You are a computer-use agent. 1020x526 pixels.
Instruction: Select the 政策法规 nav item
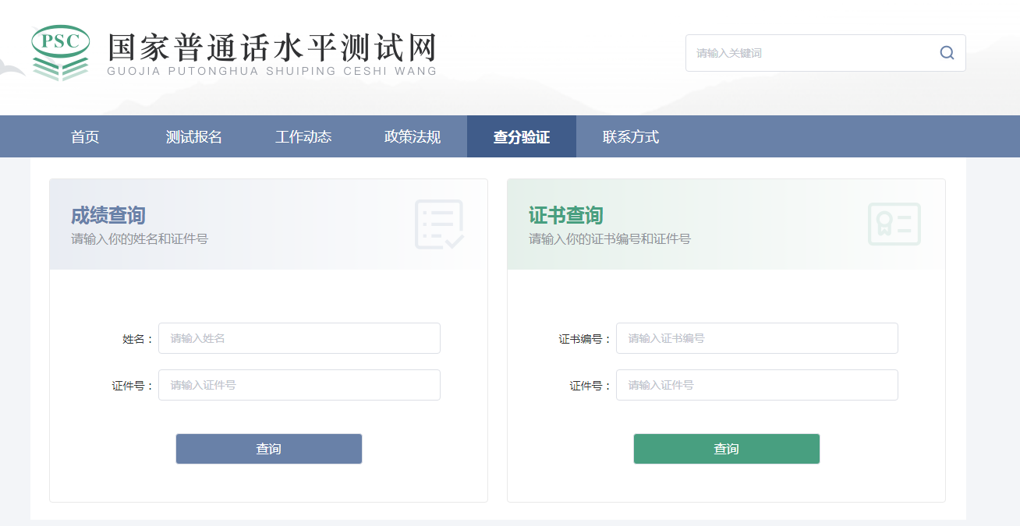[x=413, y=137]
